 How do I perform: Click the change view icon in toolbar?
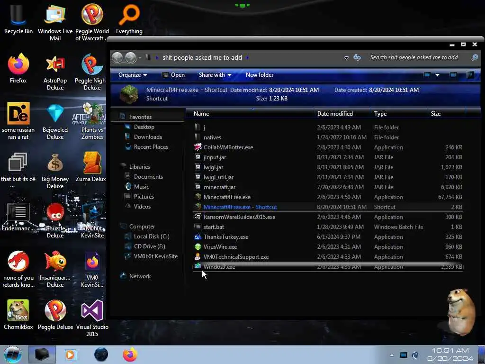pos(427,75)
